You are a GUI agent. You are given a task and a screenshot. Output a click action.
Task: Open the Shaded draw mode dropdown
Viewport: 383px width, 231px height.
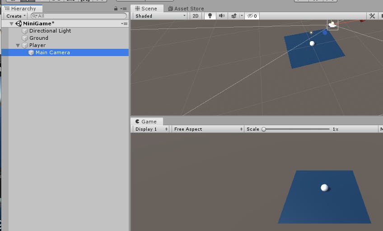point(160,16)
